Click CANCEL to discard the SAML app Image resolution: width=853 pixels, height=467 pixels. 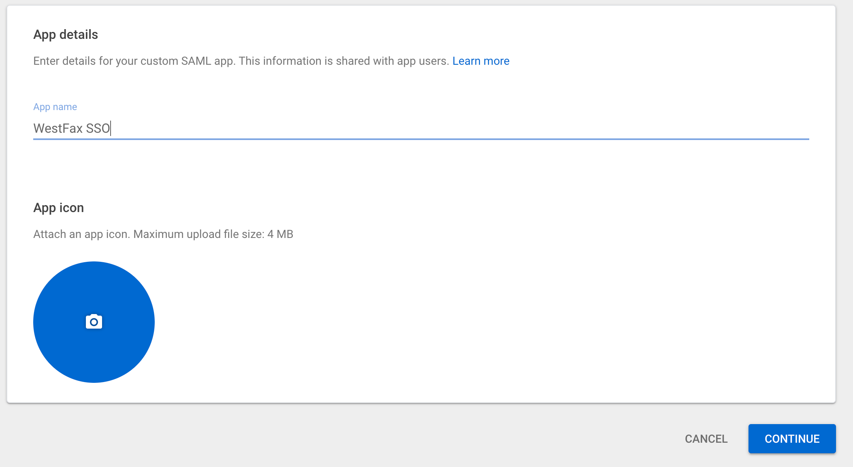[x=706, y=439]
